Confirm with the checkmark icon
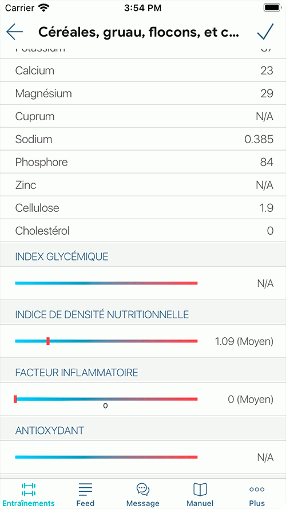This screenshot has width=286, height=509. (x=265, y=31)
